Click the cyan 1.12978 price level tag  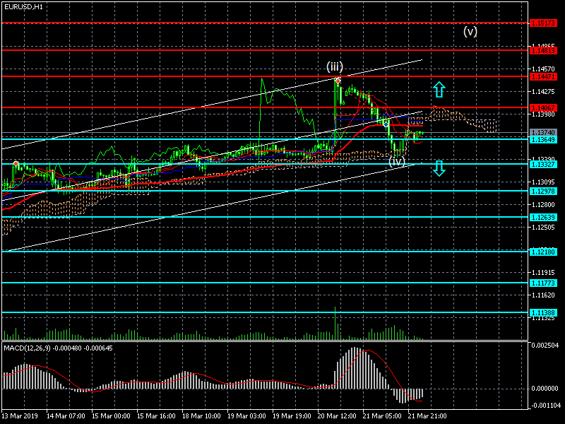point(543,191)
